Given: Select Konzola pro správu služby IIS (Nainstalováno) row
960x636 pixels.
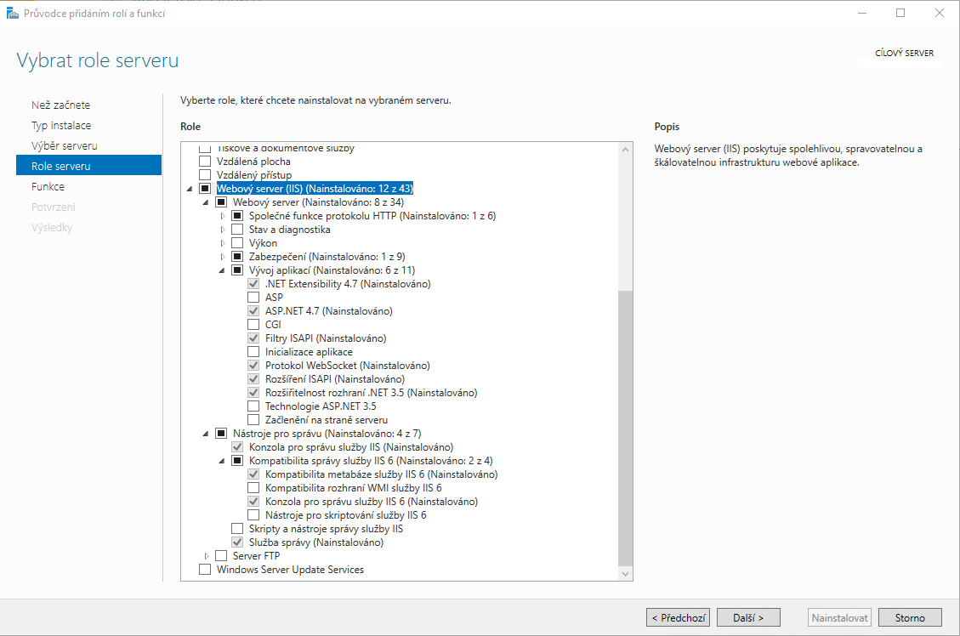Looking at the screenshot, I should (351, 447).
